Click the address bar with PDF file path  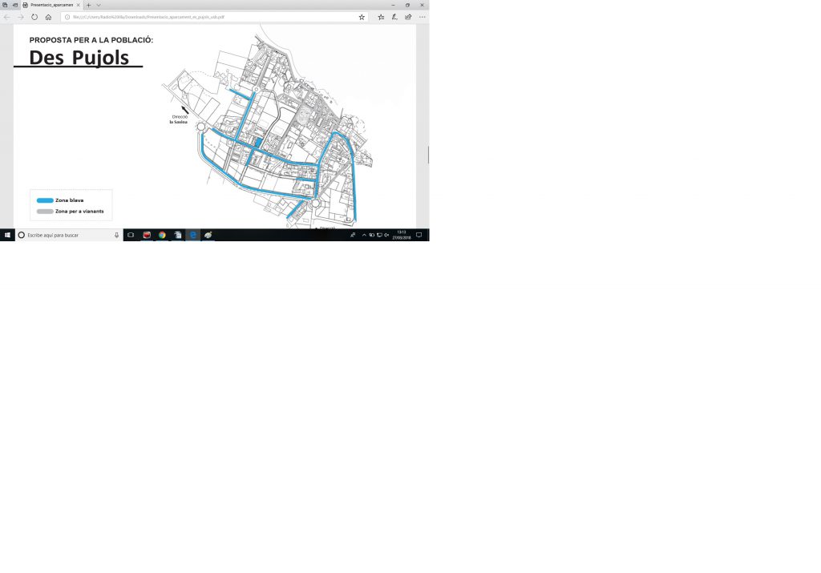[x=213, y=18]
